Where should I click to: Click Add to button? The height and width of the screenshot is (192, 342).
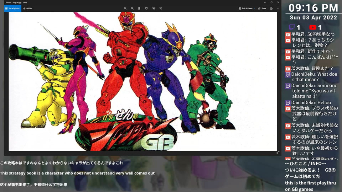tap(27, 8)
